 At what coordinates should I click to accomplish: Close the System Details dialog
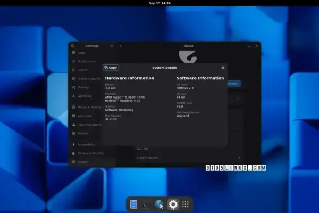coord(223,68)
